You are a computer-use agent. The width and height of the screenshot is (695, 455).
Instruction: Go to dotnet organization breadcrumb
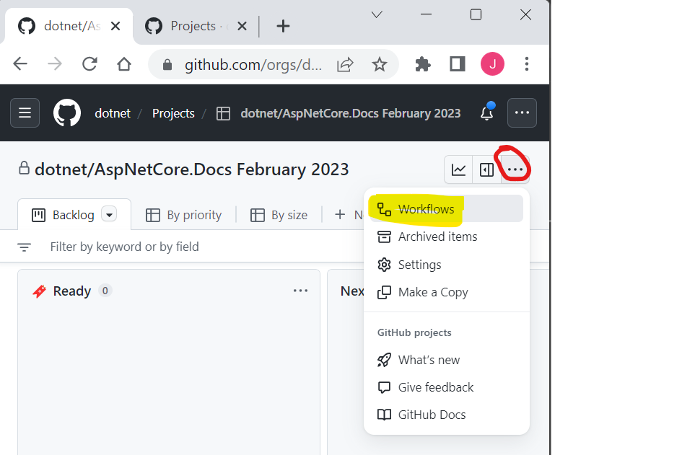113,113
